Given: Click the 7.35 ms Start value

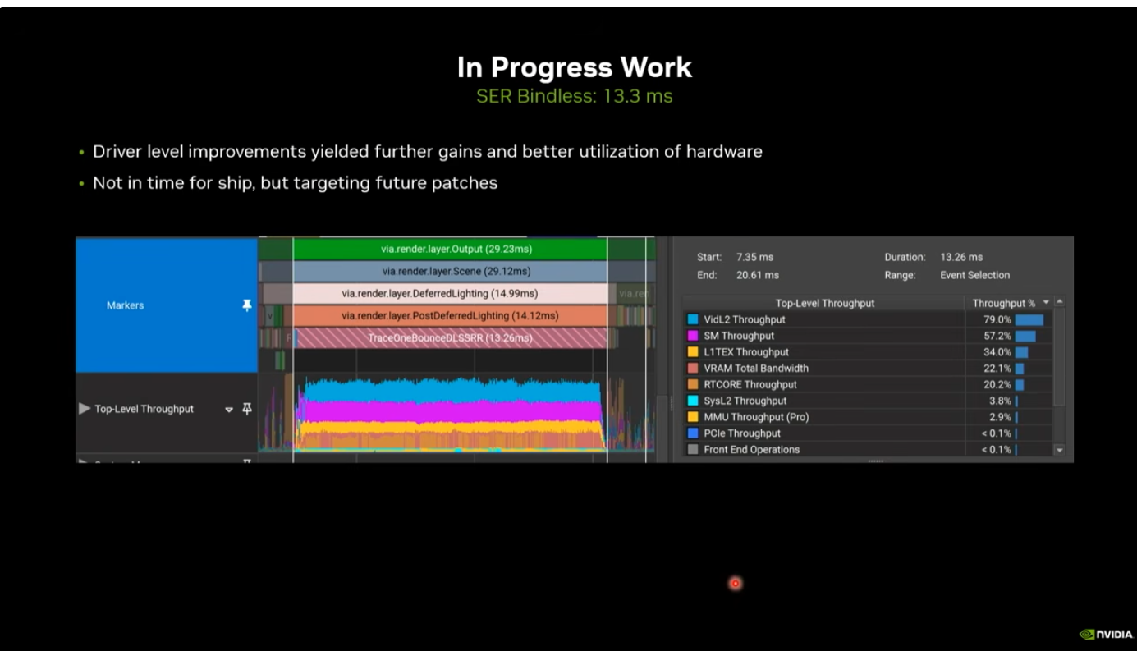Looking at the screenshot, I should pos(755,258).
